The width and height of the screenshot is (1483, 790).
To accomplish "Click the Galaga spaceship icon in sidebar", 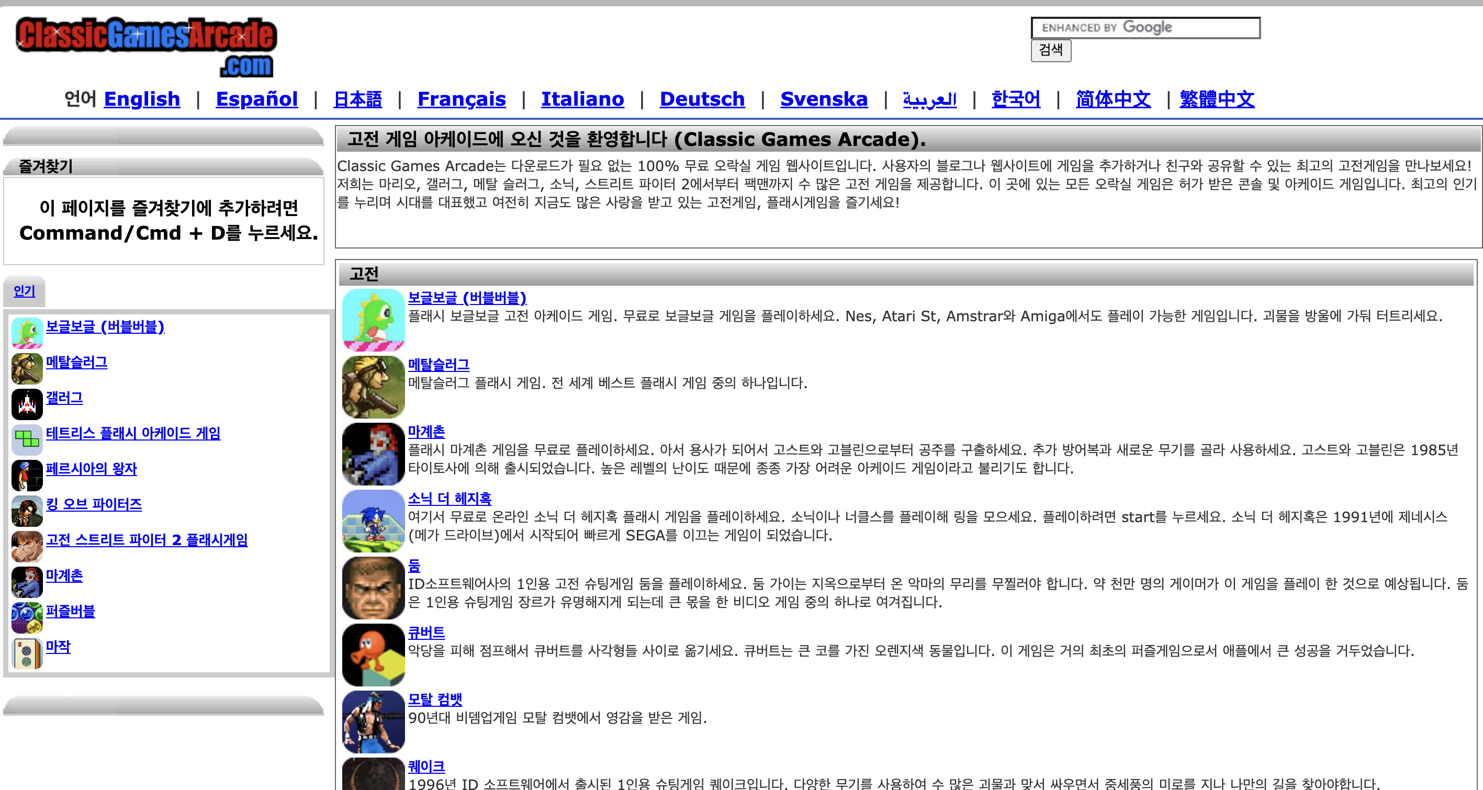I will coord(27,404).
